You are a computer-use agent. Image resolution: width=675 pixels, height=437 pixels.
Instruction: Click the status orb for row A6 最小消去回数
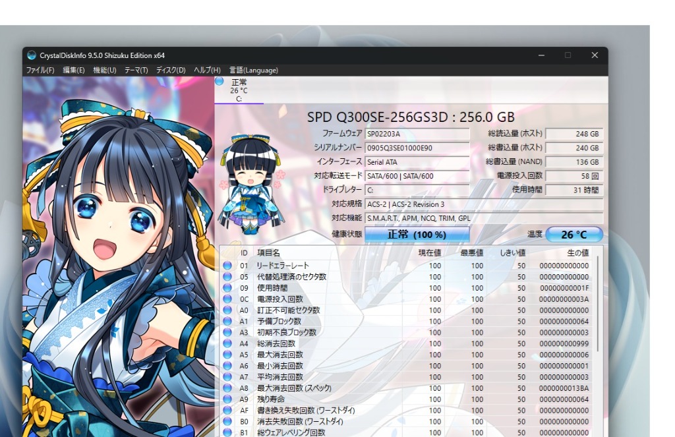(227, 366)
